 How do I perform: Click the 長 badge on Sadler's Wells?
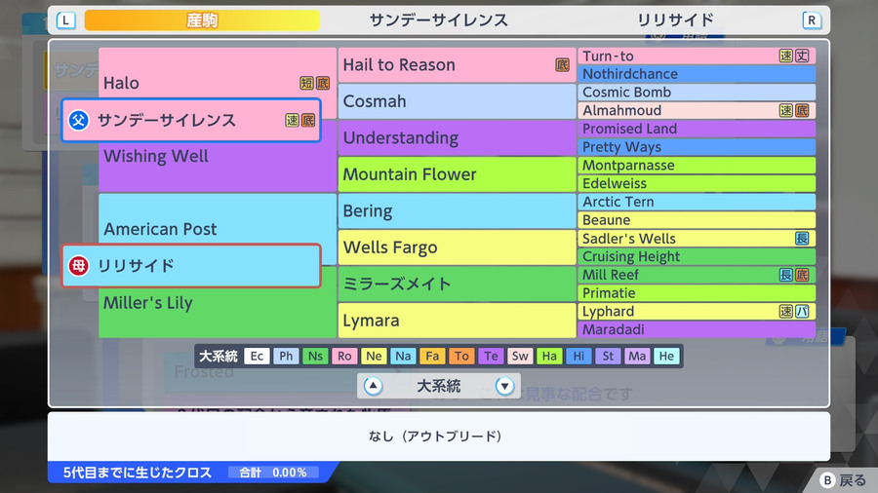tap(802, 238)
